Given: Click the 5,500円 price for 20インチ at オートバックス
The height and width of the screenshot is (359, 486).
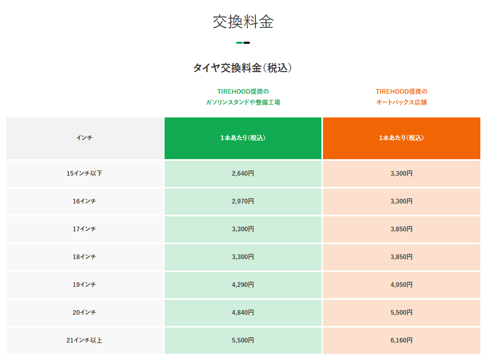Looking at the screenshot, I should [401, 313].
